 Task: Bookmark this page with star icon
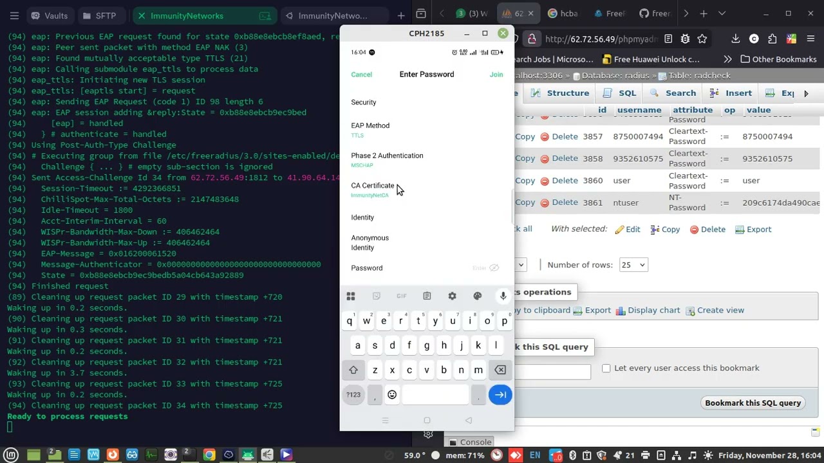702,39
